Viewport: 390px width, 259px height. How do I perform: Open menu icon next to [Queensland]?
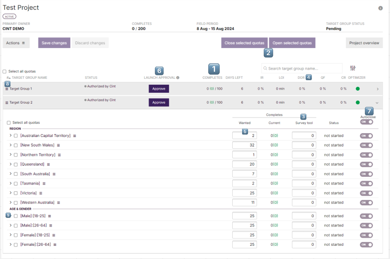click(x=48, y=164)
